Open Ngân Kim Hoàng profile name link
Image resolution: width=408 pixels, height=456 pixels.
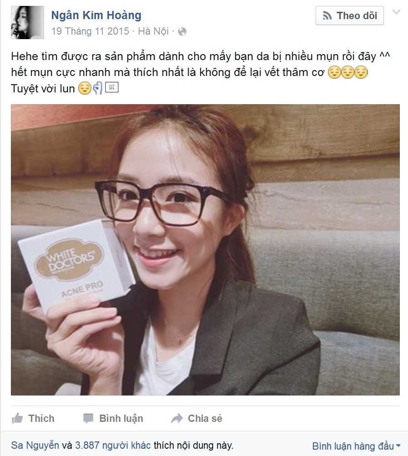coord(96,15)
